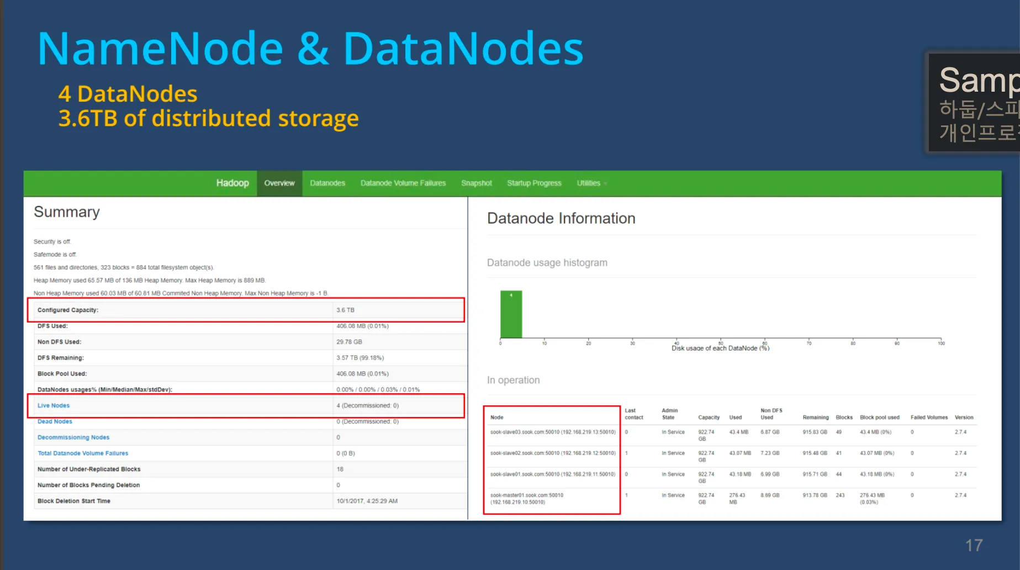Click the Capacity column header

(709, 418)
